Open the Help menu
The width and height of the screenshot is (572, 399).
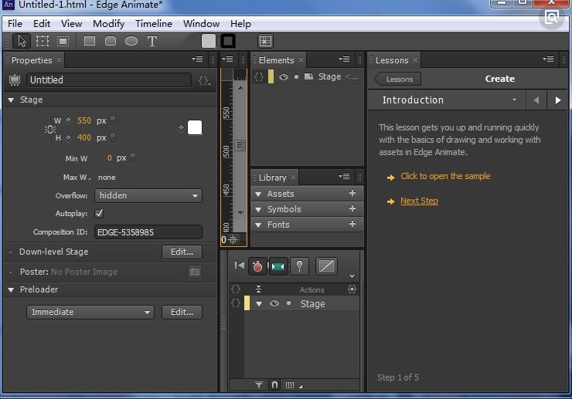coord(240,24)
